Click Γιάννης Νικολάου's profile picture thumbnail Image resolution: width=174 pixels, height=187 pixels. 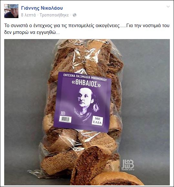click(11, 11)
